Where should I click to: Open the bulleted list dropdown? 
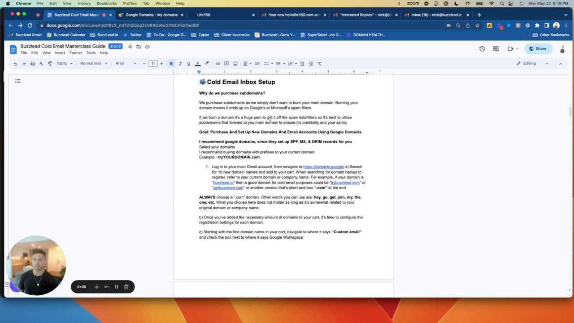[279, 64]
